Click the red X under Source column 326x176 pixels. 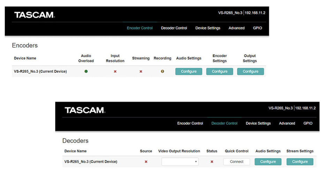coord(146,162)
